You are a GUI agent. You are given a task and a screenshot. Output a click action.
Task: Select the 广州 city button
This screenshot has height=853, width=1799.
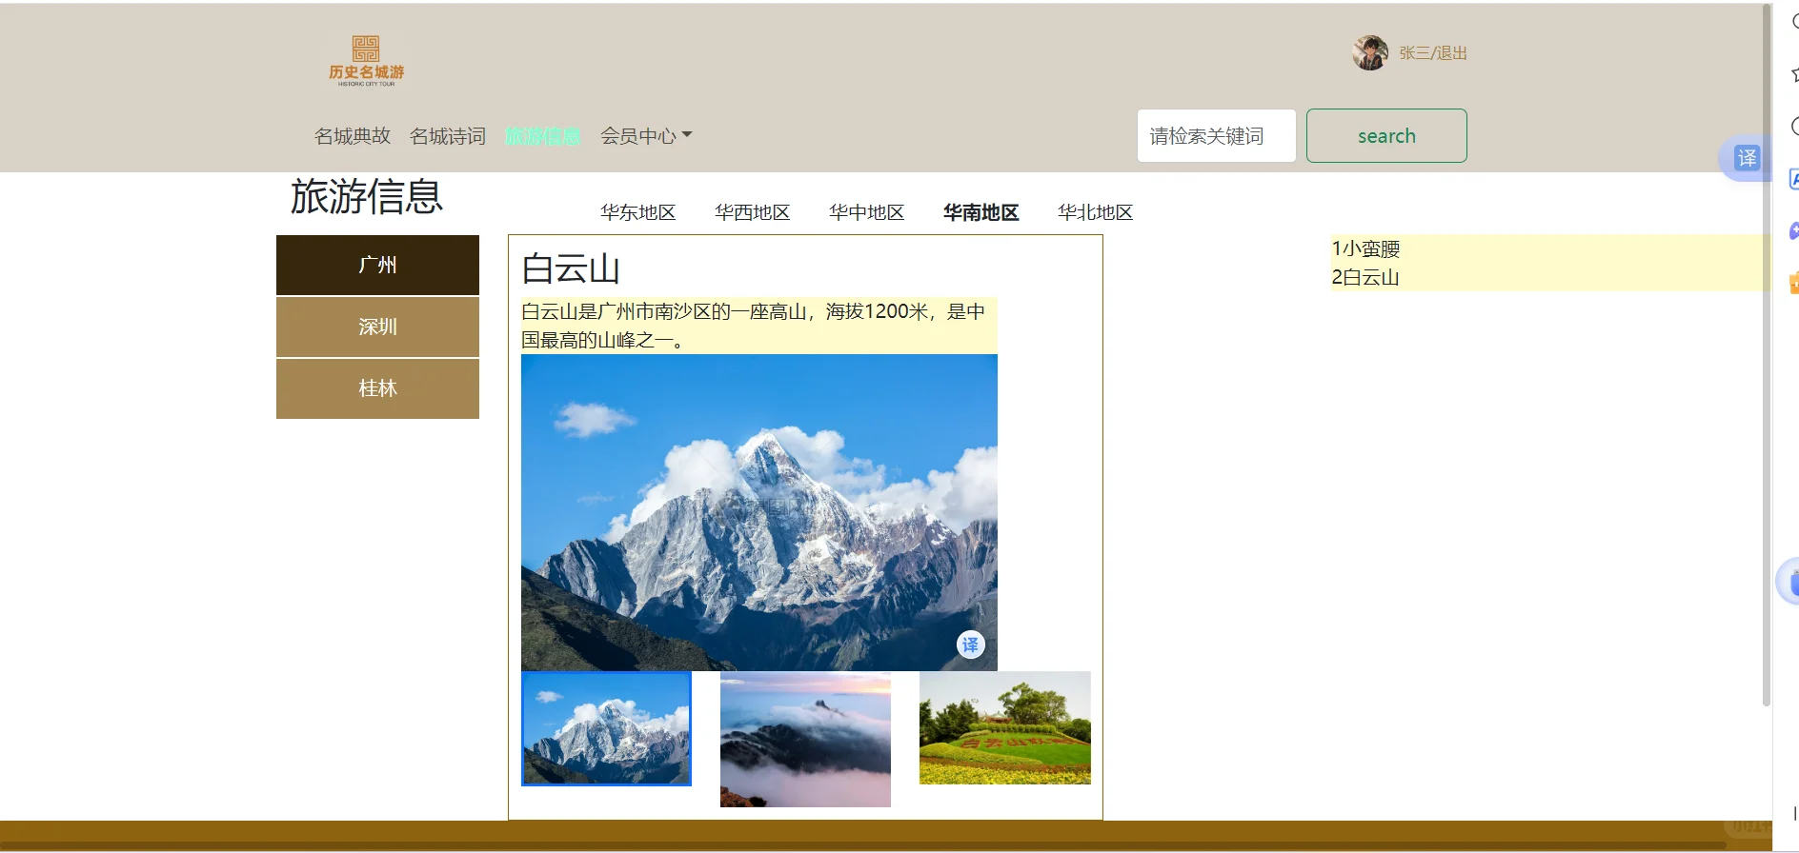pos(377,265)
